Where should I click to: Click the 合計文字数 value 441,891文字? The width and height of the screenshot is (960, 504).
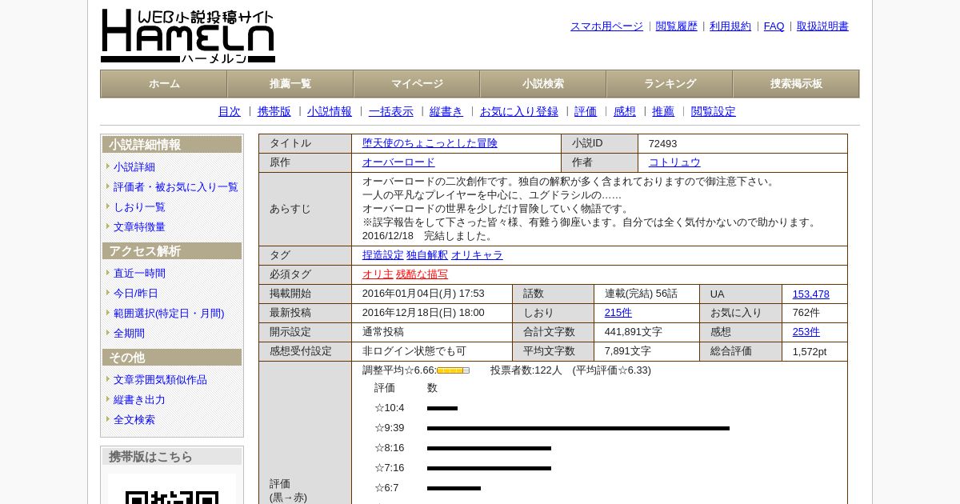click(634, 332)
